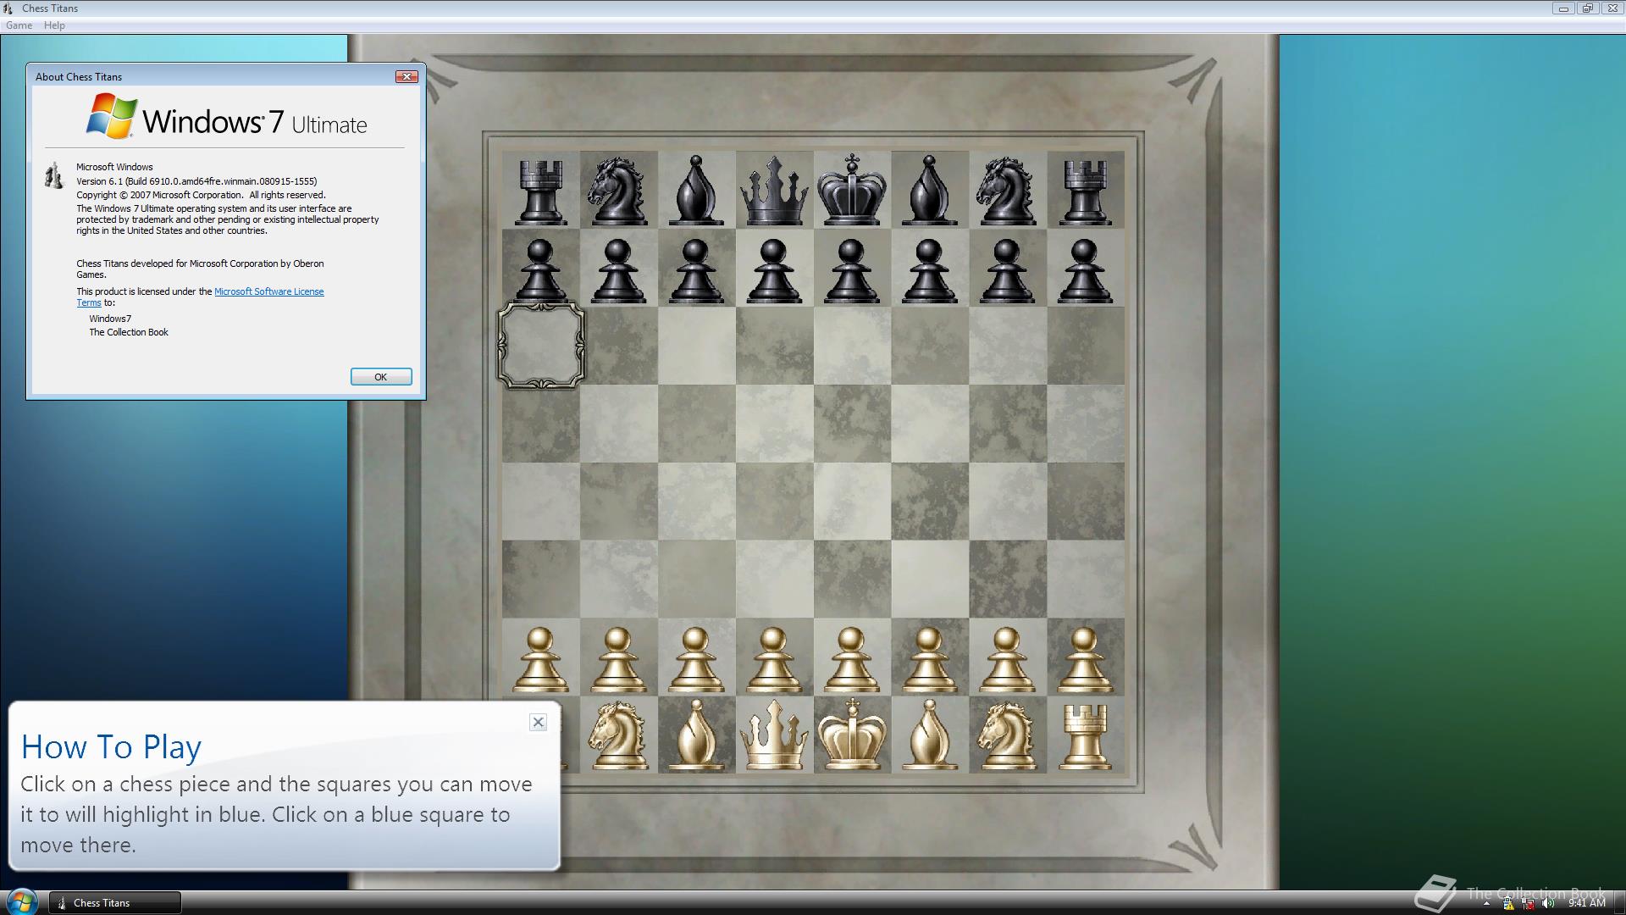Select the white knight on g1
1626x915 pixels.
(1007, 735)
